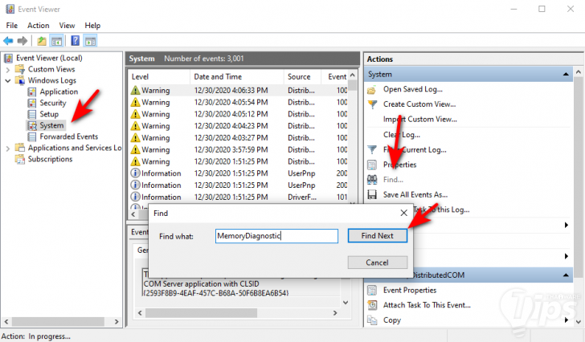Click tree pane horizontal scrollbar right arrow
The image size is (585, 342).
pyautogui.click(x=117, y=321)
